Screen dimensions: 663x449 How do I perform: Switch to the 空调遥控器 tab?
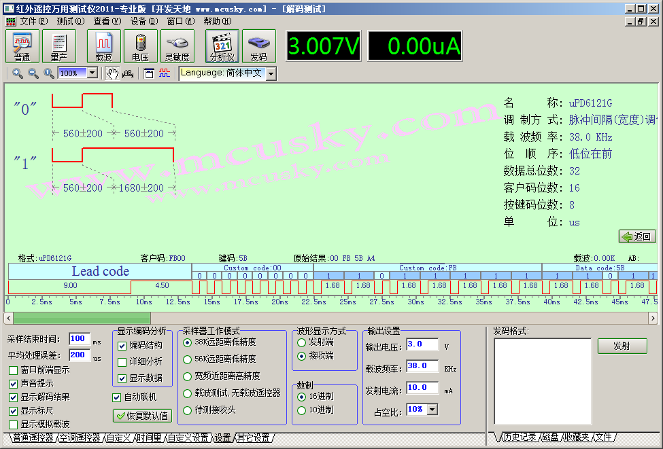(x=80, y=438)
